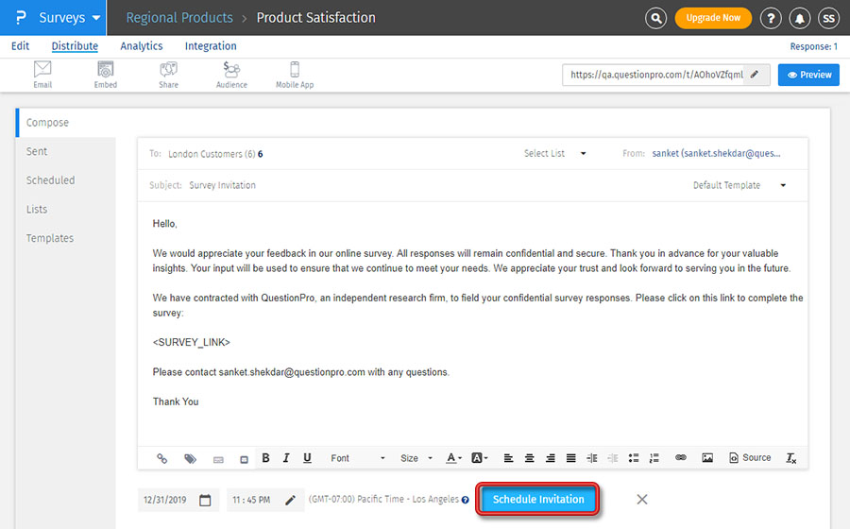Expand the Select List dropdown
The width and height of the screenshot is (850, 529).
(555, 153)
